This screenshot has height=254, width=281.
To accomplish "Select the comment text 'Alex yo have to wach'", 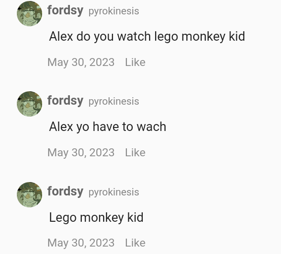I will 108,127.
